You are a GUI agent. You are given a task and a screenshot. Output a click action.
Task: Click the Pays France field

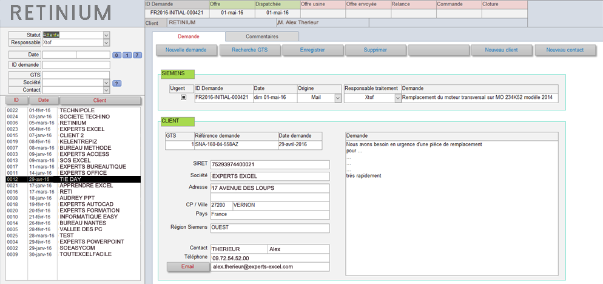(x=270, y=215)
